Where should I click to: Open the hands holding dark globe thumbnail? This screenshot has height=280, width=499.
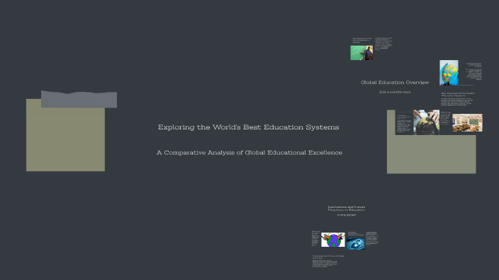pos(426,122)
